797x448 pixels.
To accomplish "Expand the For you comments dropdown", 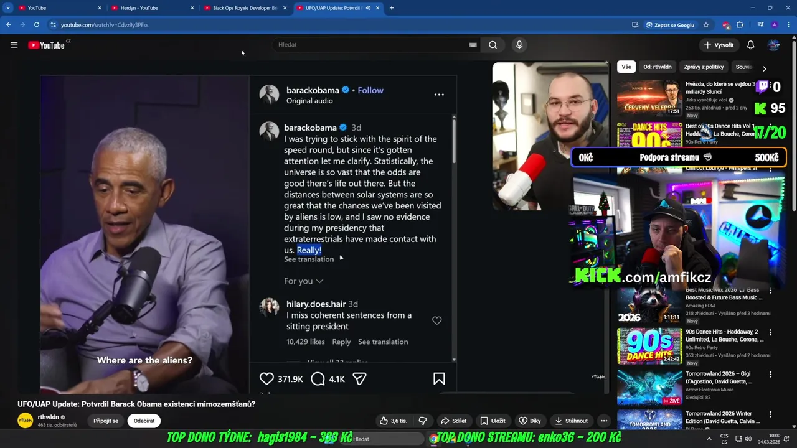I will point(304,281).
